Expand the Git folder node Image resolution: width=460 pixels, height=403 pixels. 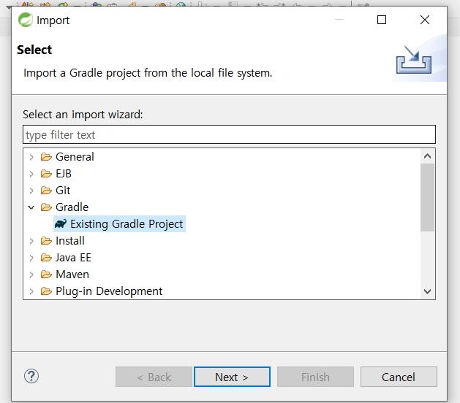tap(31, 191)
